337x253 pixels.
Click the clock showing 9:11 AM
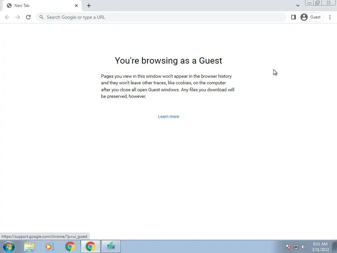point(320,246)
